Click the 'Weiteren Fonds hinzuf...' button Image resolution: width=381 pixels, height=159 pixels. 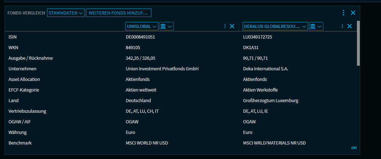[119, 13]
